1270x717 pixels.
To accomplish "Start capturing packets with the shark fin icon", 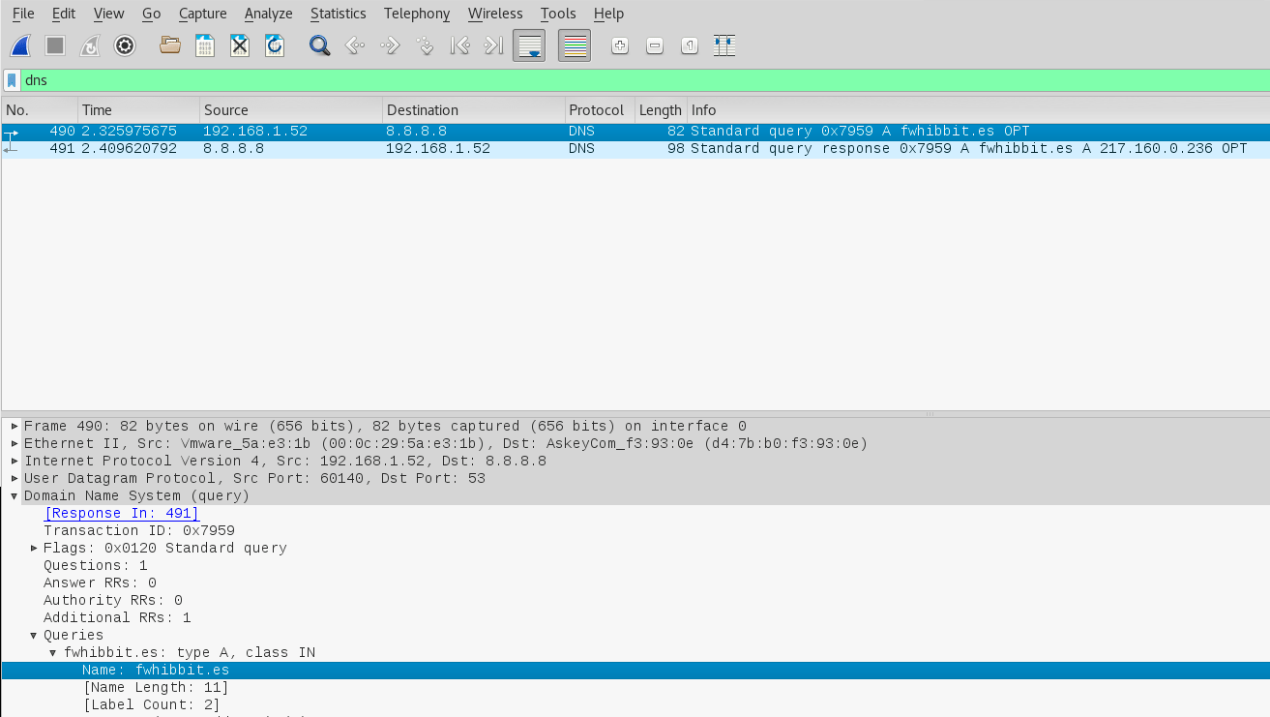I will point(20,45).
